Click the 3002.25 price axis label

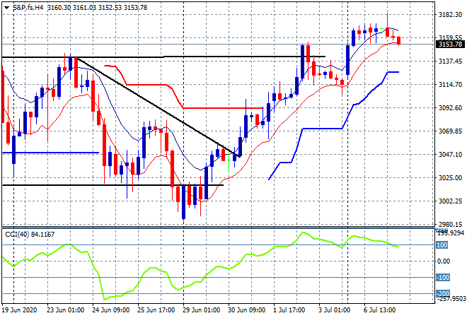(x=450, y=201)
